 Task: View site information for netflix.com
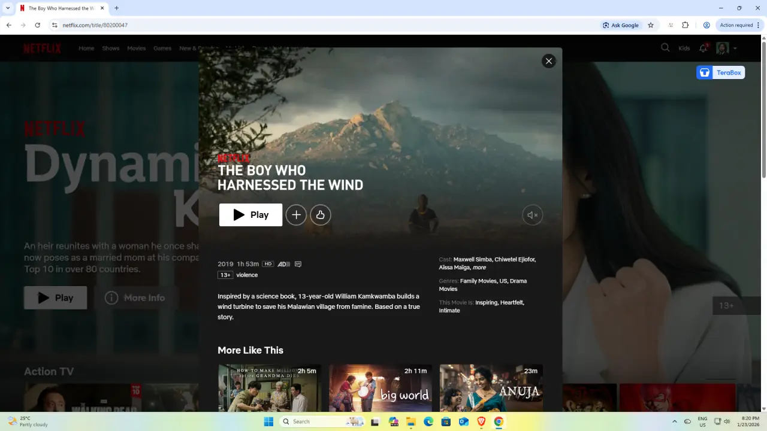[x=54, y=25]
